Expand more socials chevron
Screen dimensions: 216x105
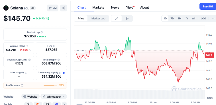point(64,104)
